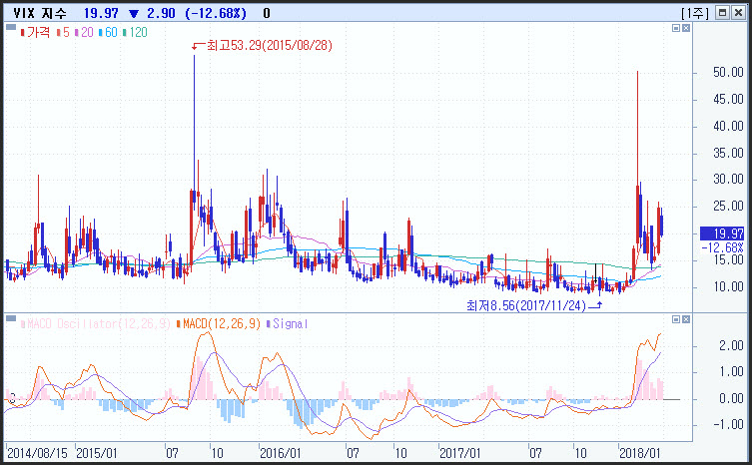The image size is (752, 465).
Task: Click the down triangle change indicator
Action: tap(134, 13)
